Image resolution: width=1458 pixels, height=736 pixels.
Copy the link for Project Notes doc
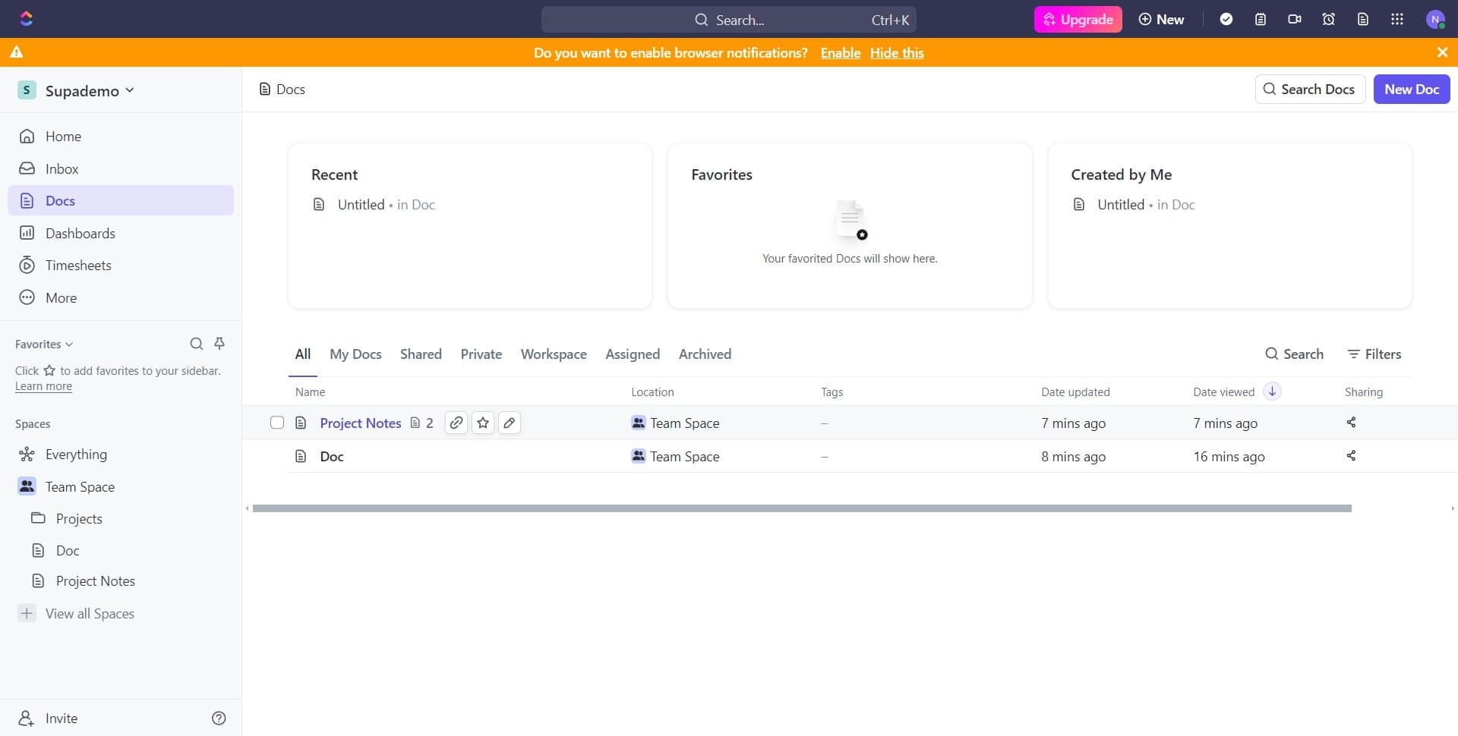(456, 423)
